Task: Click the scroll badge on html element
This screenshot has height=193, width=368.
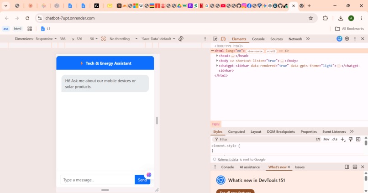Action: pos(271,51)
